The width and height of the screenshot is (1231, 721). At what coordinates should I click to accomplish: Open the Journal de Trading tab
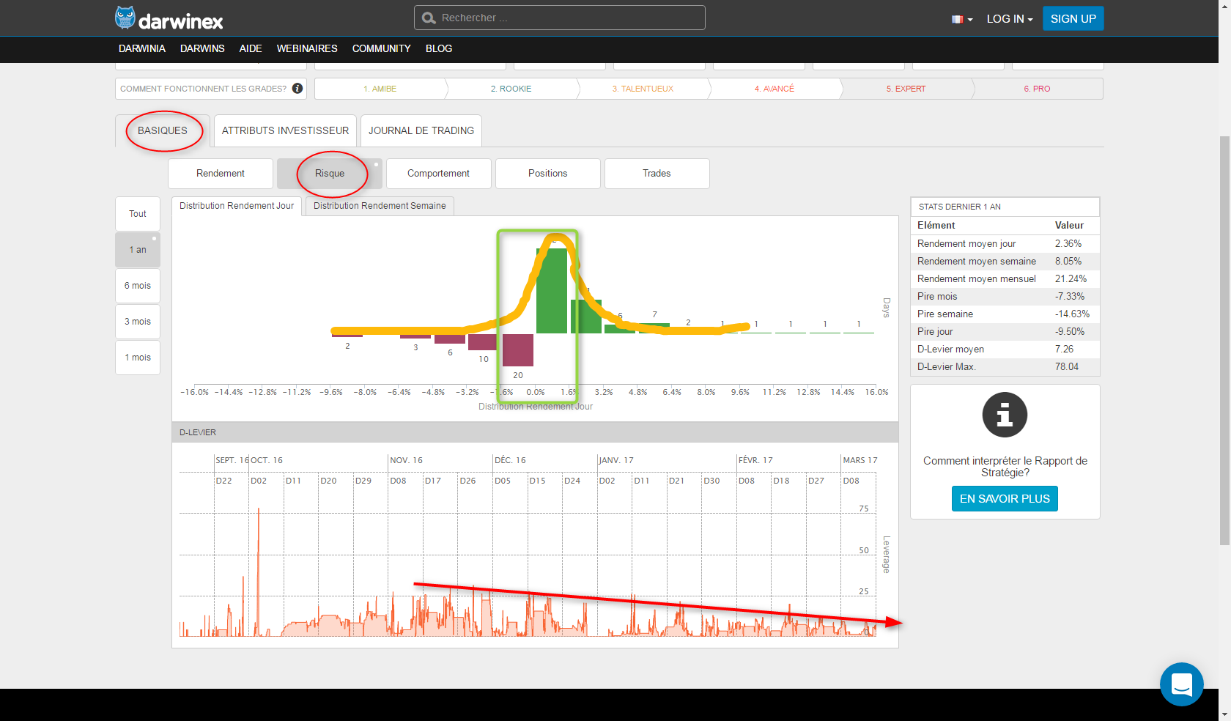coord(421,130)
